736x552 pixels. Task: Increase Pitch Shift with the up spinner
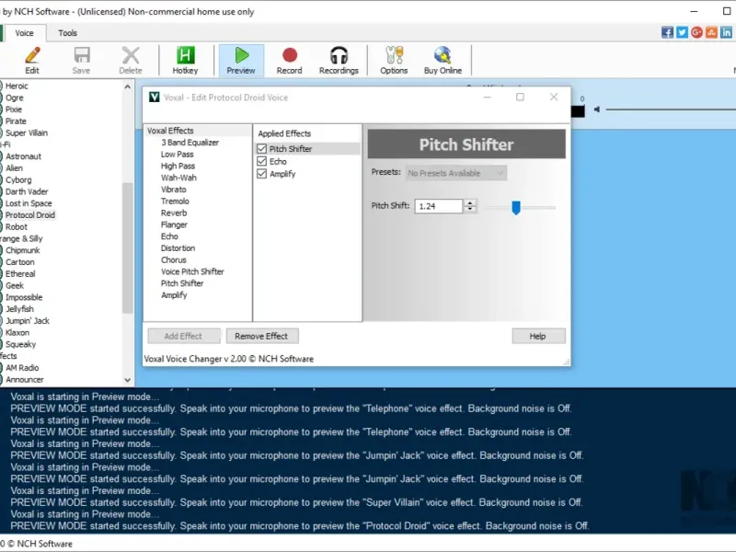pyautogui.click(x=470, y=202)
